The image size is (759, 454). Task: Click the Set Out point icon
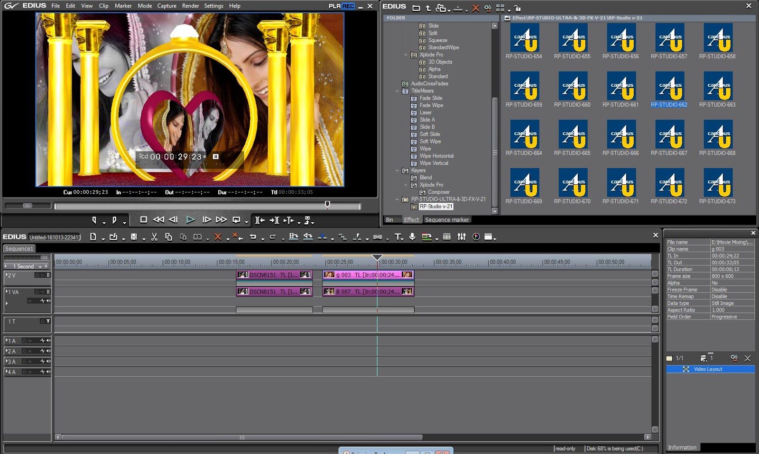(114, 220)
